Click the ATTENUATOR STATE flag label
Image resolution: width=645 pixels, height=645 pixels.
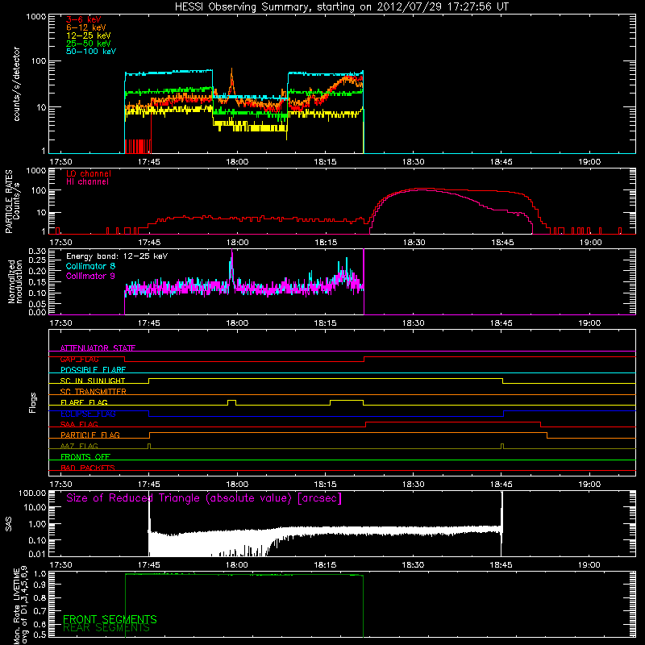coord(98,348)
